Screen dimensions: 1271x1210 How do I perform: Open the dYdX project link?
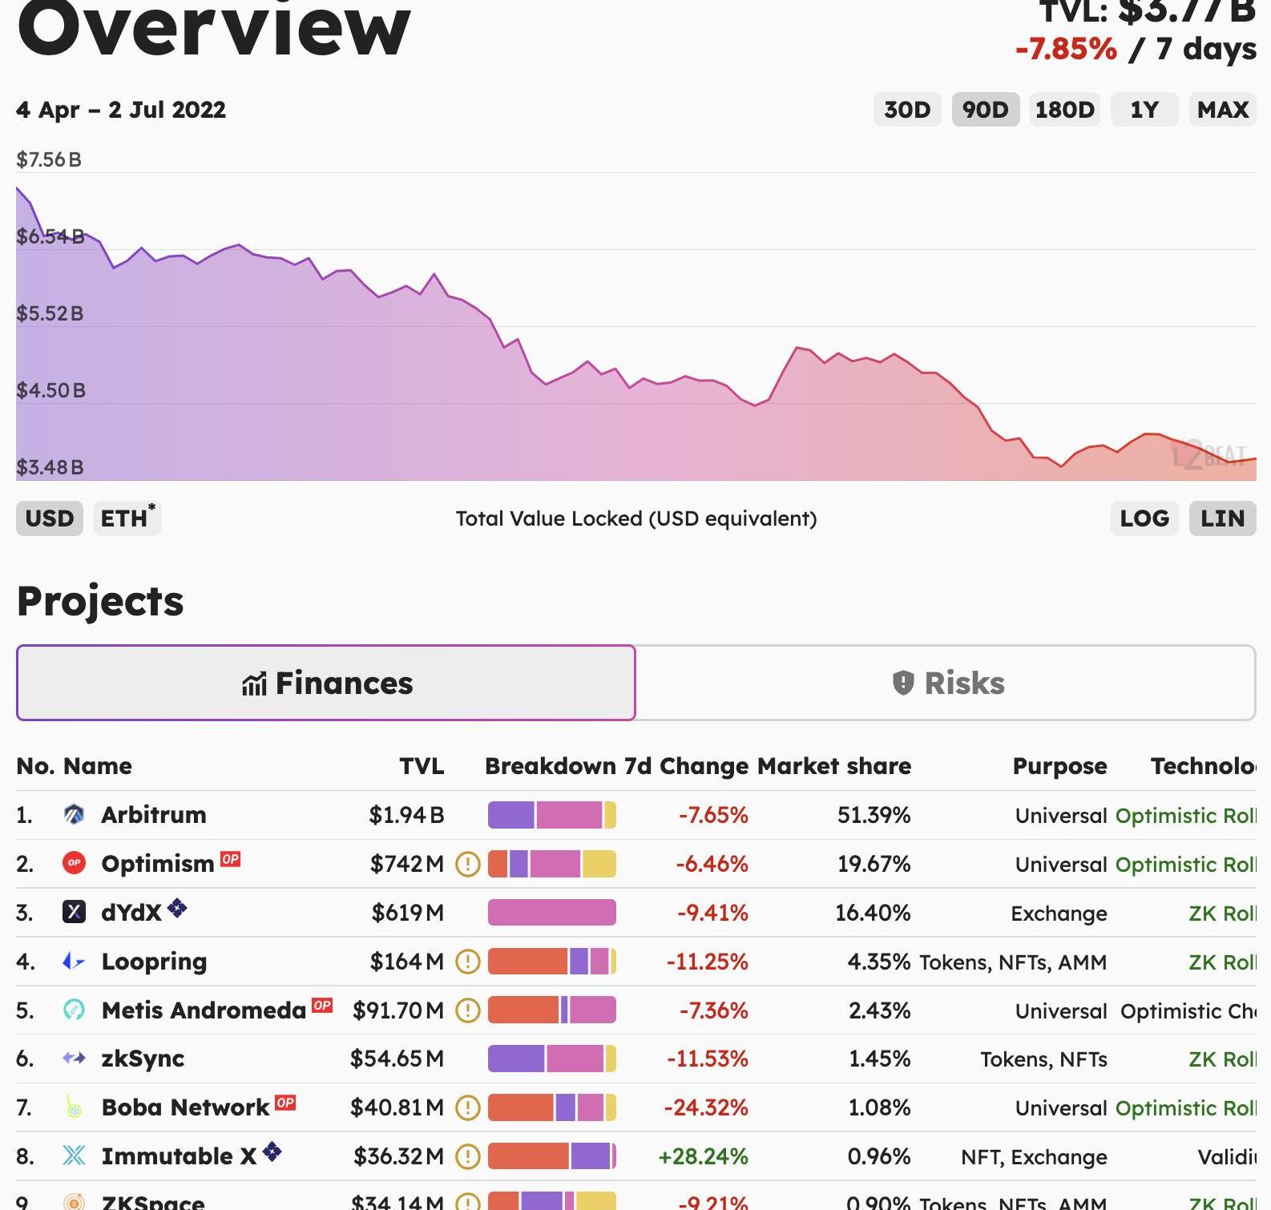click(131, 913)
